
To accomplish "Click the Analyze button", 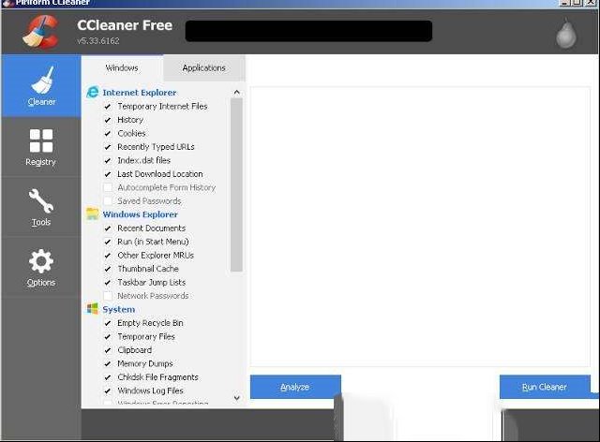I will pos(295,387).
